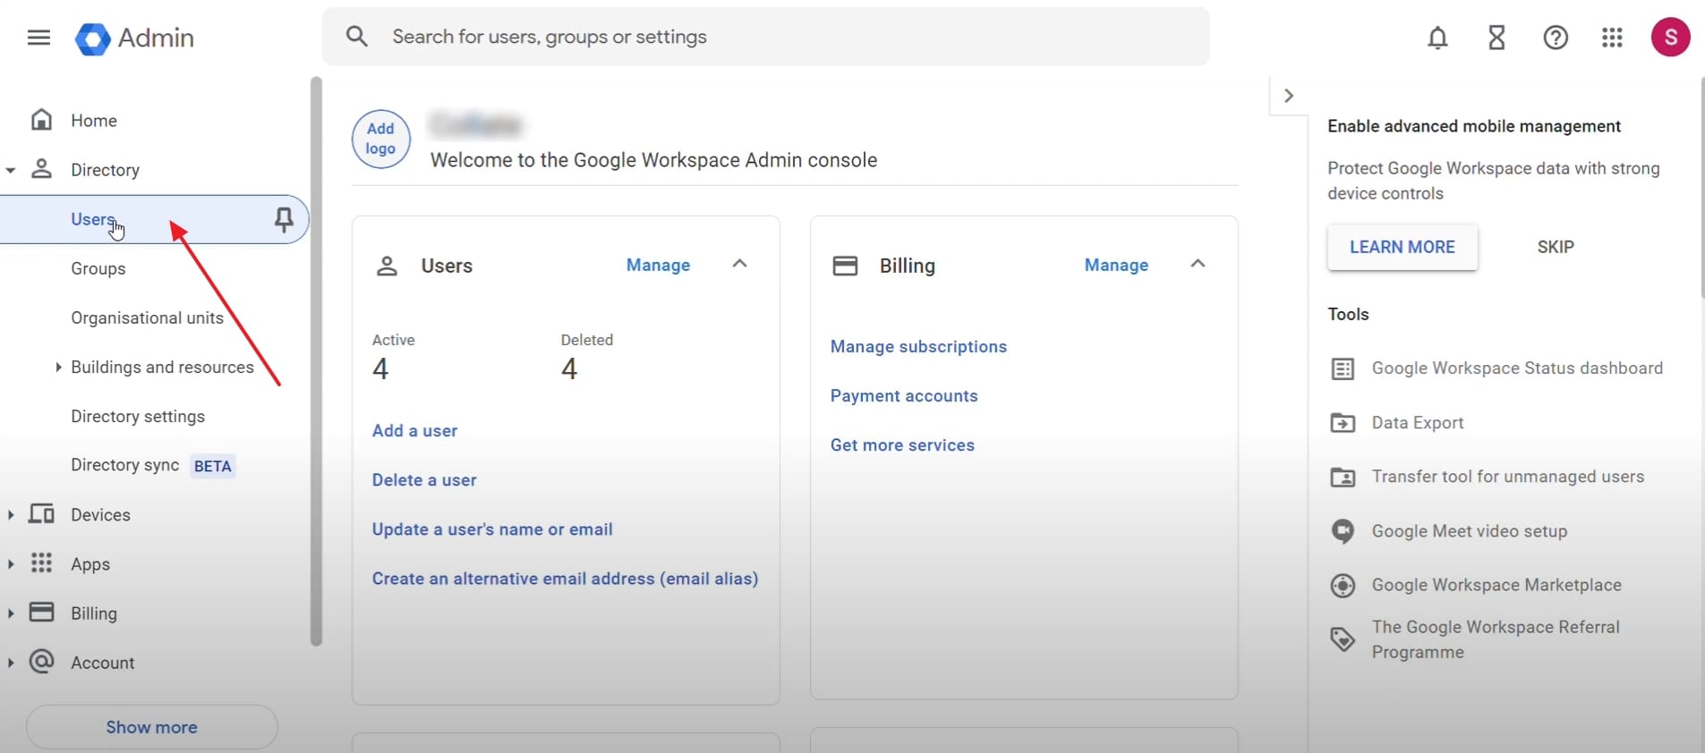The width and height of the screenshot is (1705, 753).
Task: Click the account avatar S
Action: pos(1670,38)
